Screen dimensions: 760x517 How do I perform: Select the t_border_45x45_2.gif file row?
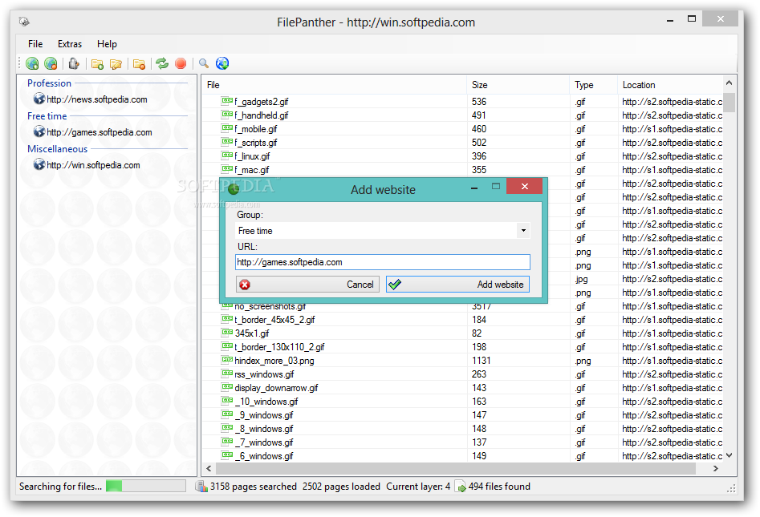462,320
